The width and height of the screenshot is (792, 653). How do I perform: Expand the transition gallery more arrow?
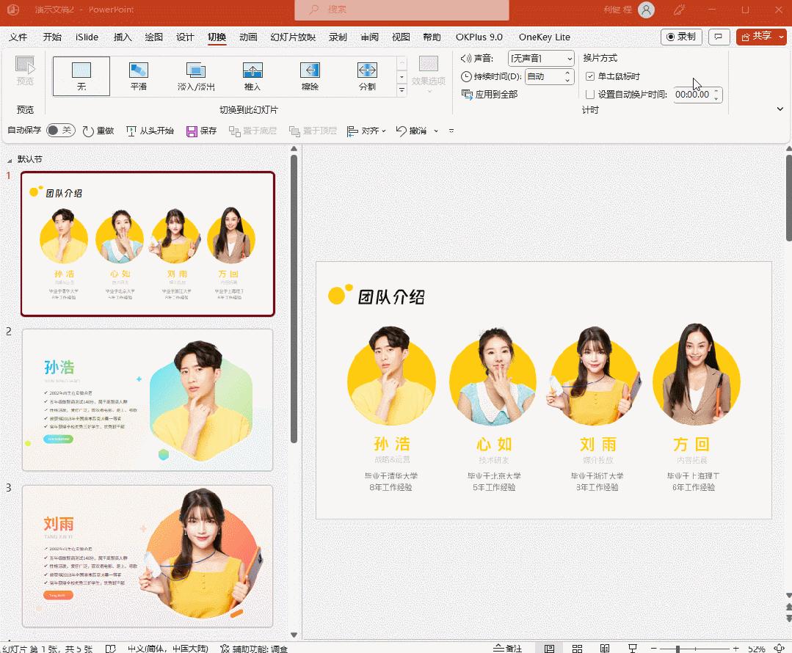point(402,90)
